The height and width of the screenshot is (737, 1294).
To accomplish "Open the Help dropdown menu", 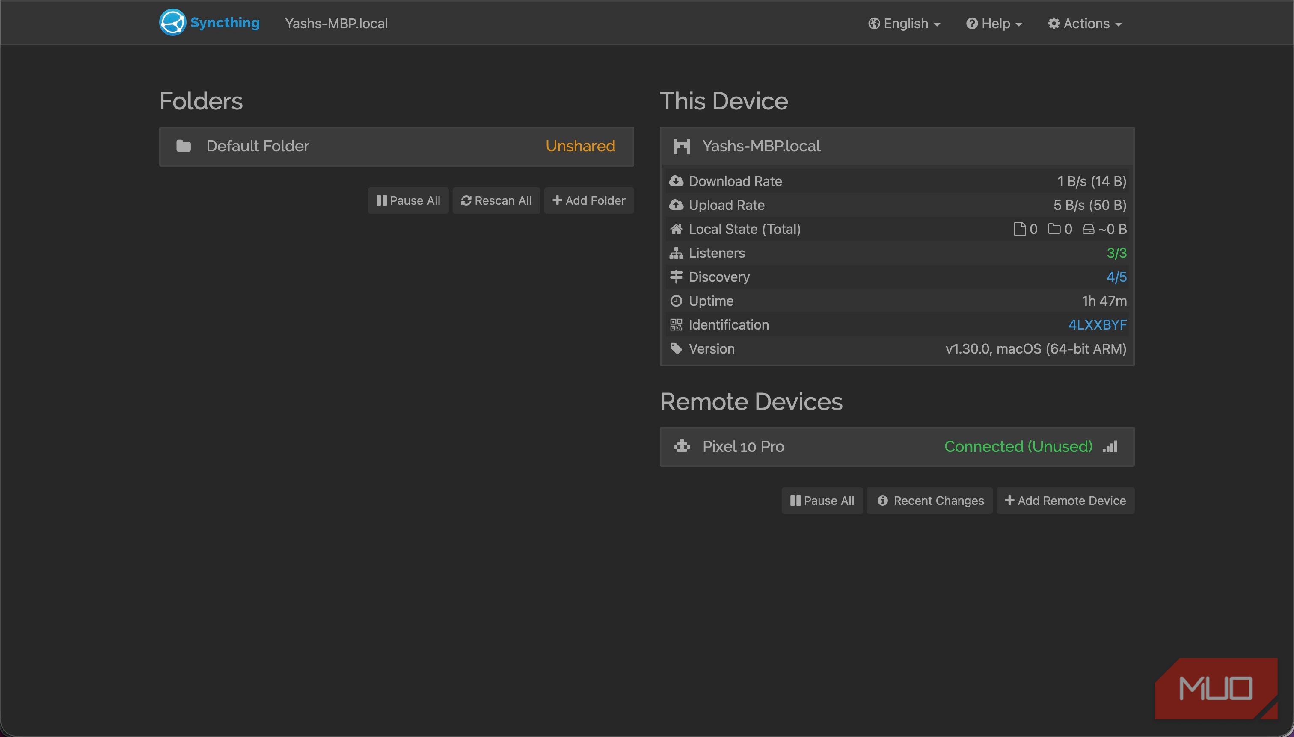I will [x=994, y=23].
